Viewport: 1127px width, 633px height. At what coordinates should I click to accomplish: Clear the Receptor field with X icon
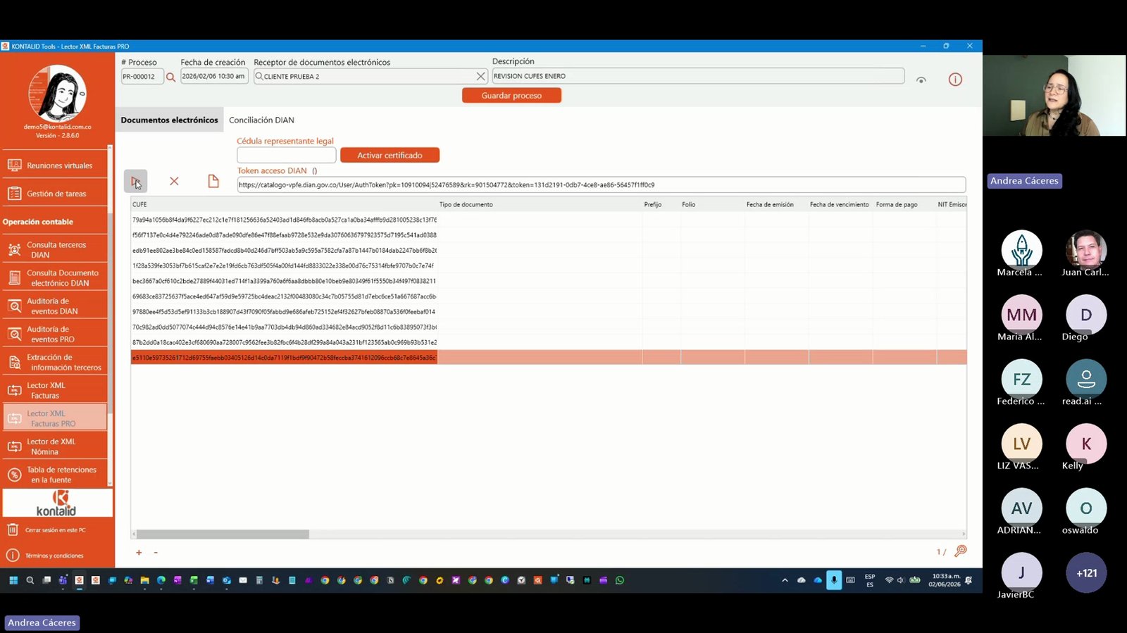[480, 76]
